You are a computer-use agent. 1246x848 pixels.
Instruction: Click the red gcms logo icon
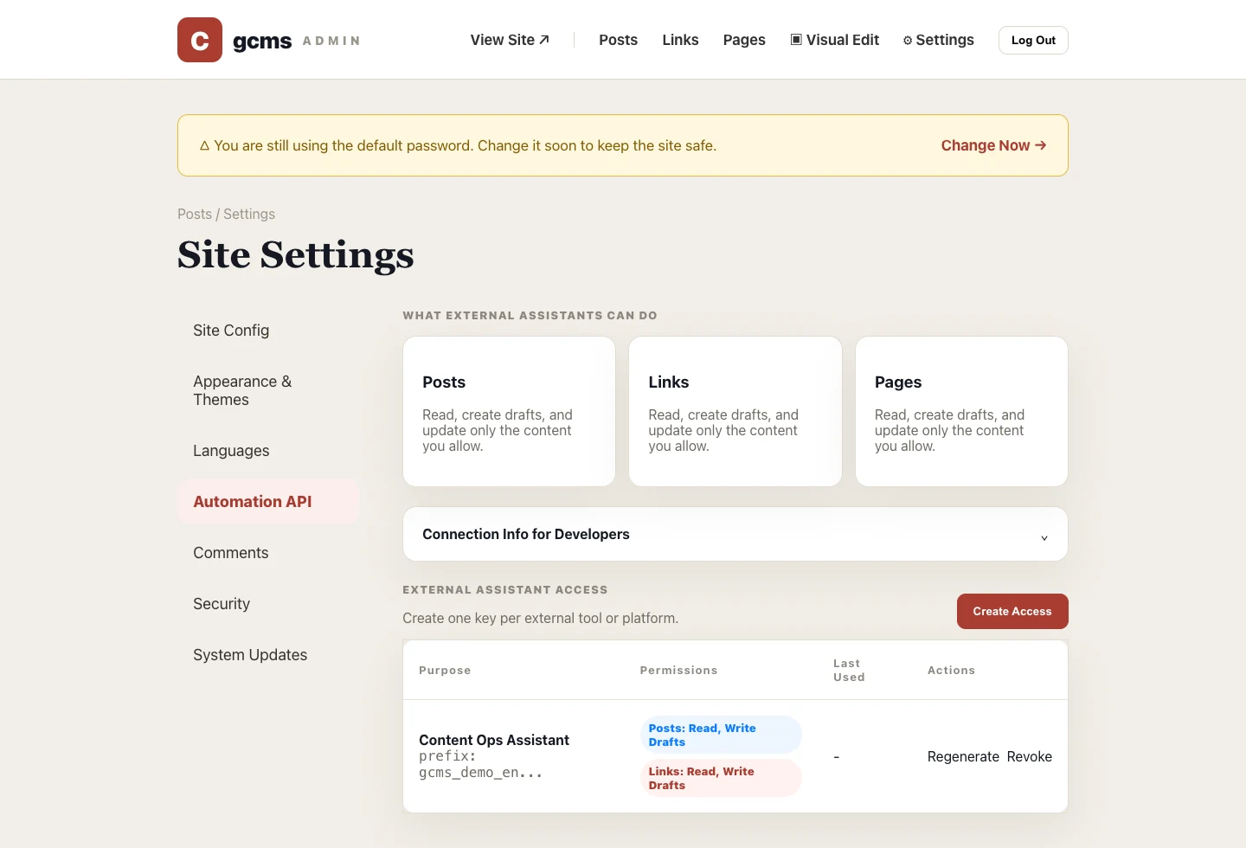click(200, 40)
